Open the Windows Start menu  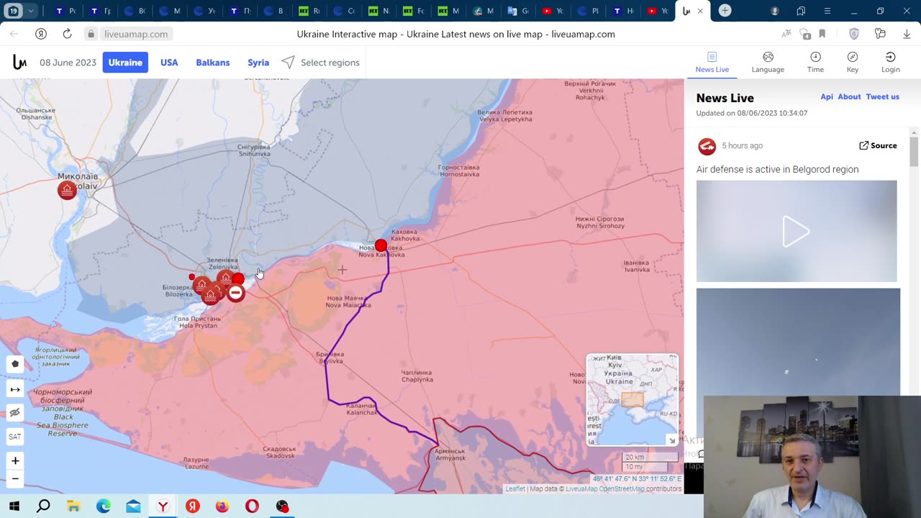(x=14, y=506)
